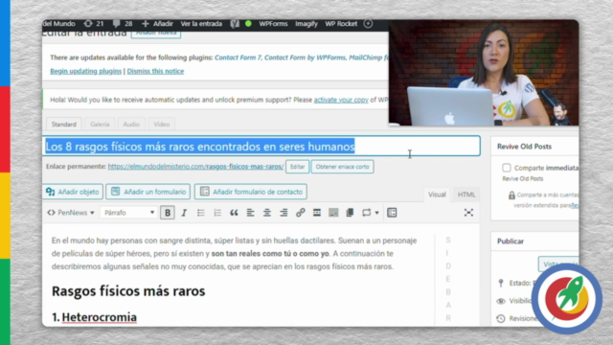Insert a numbered list
This screenshot has width=613, height=345.
(217, 213)
